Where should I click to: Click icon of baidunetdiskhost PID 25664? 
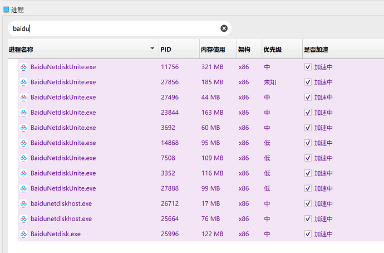tap(23, 219)
